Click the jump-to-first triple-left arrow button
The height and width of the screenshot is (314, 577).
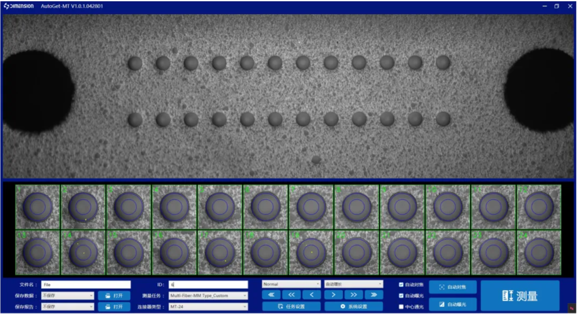pos(271,295)
